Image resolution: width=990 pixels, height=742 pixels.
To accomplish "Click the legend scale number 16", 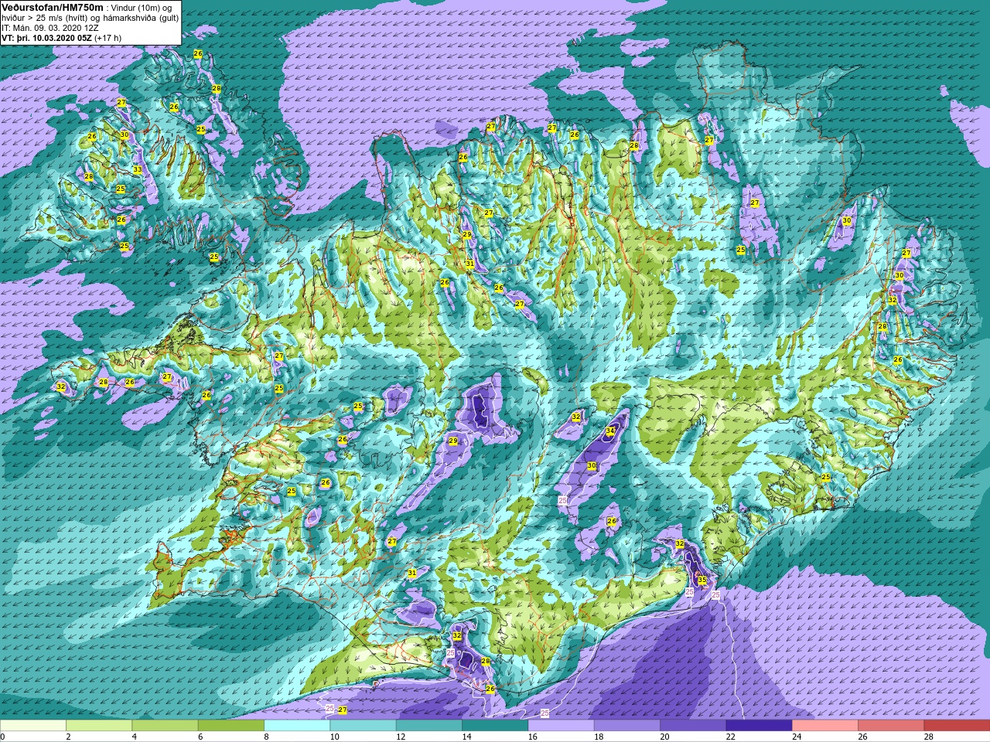I will (x=532, y=737).
